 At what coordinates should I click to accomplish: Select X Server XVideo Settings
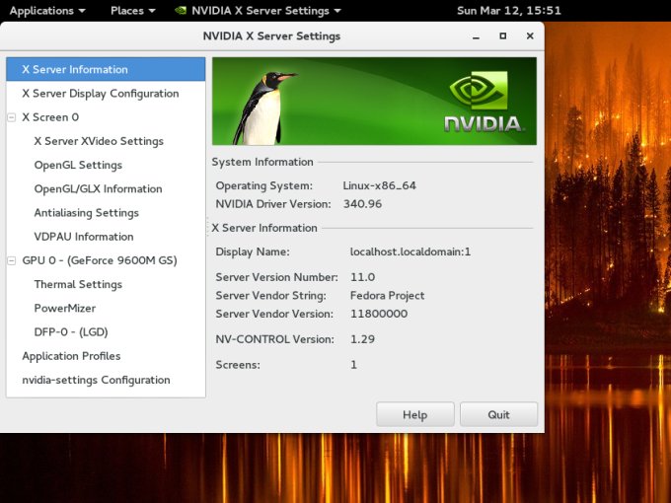point(99,141)
